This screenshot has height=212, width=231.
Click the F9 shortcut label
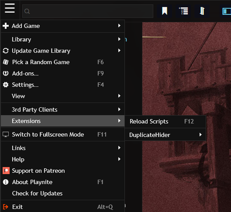click(x=100, y=73)
